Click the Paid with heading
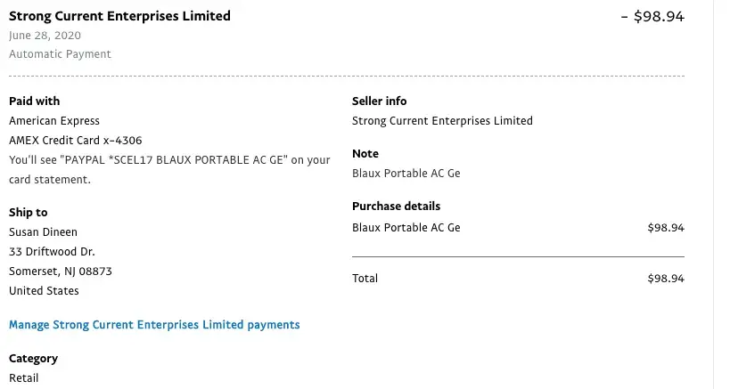730x389 pixels. coord(35,101)
